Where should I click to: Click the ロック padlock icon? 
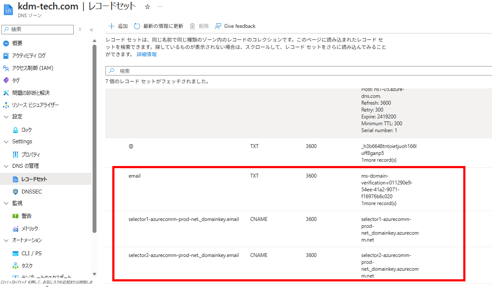15,130
